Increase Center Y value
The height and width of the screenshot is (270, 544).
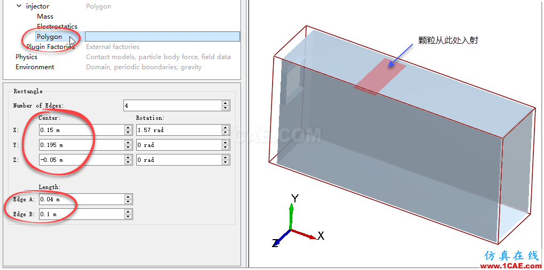click(x=128, y=142)
